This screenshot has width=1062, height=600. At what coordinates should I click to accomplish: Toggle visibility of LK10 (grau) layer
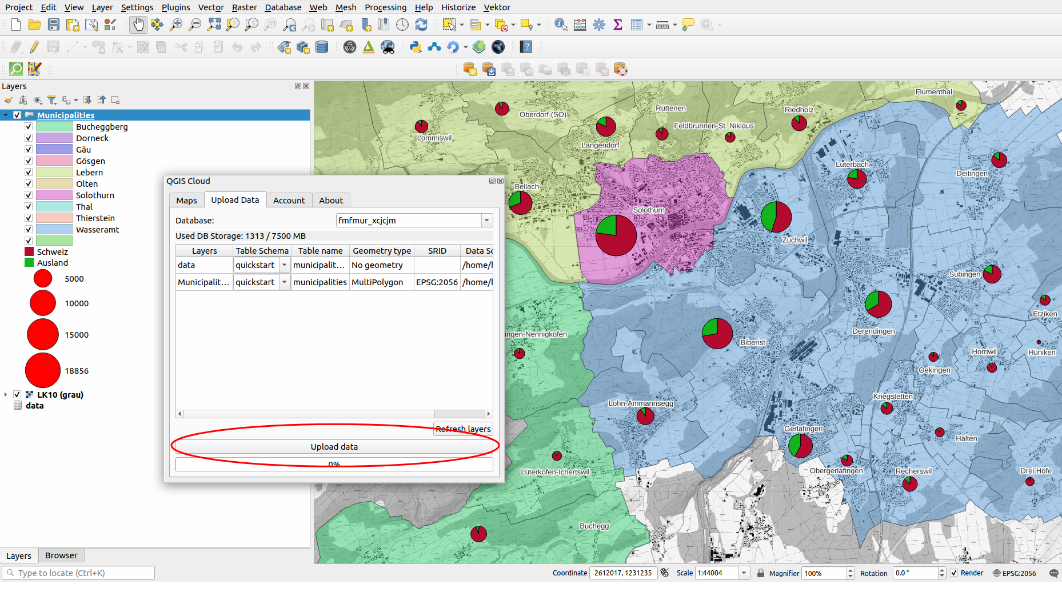click(x=17, y=395)
